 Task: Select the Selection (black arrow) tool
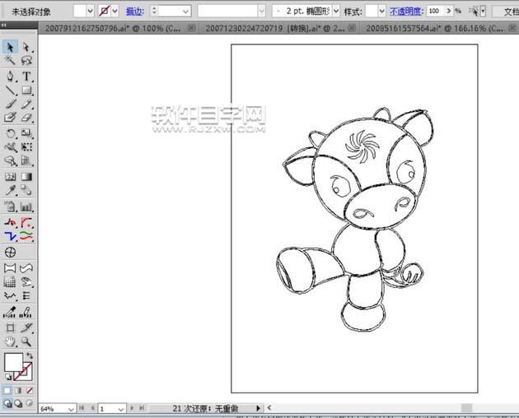tap(10, 47)
